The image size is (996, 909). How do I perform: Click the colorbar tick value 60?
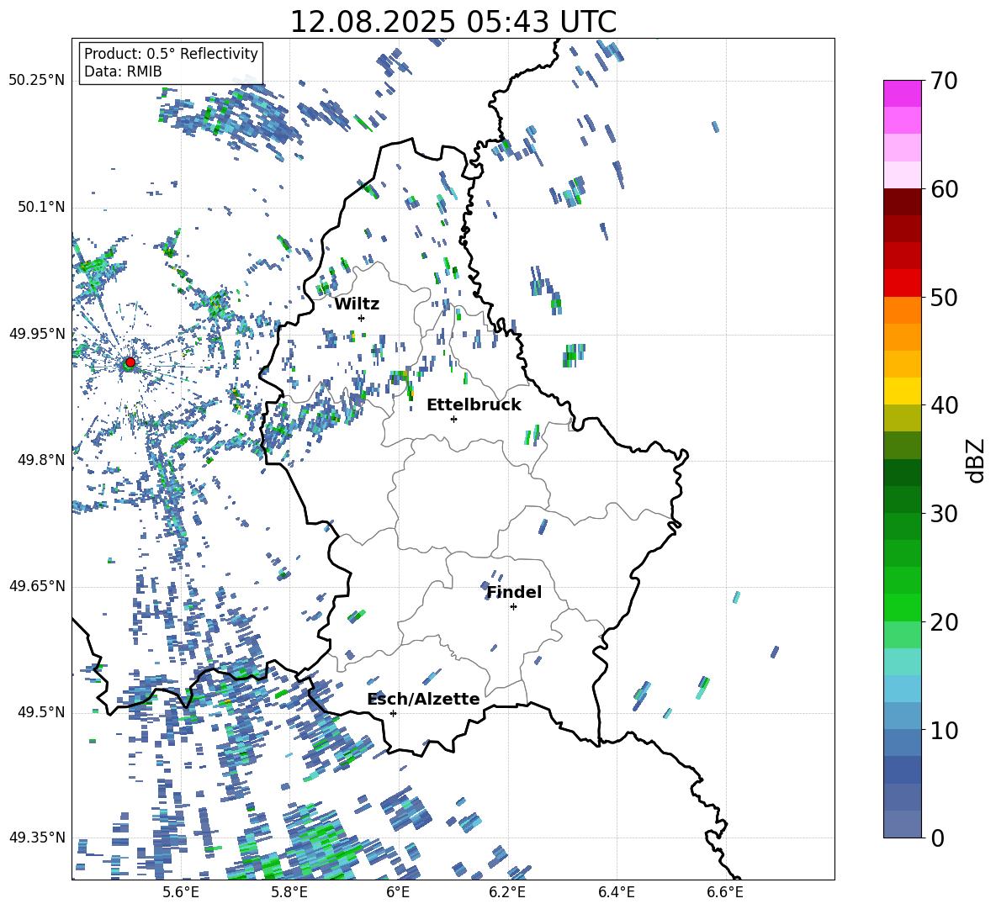tap(944, 189)
